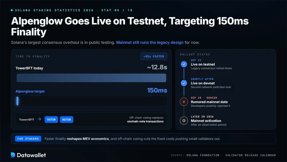Click SOLANA FOUNDATION in the source line
Viewport: 287px width, 162px height.
point(203,155)
